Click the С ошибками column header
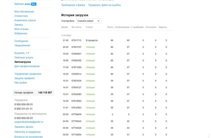The width and height of the screenshot is (211, 138). [x=137, y=27]
